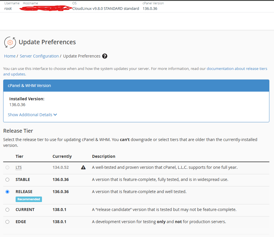Open Server Configuration breadcrumb link

(39, 56)
